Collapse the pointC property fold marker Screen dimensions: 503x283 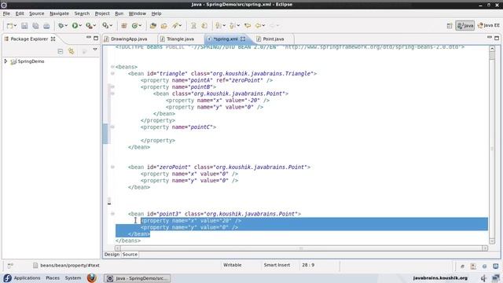tap(112, 127)
